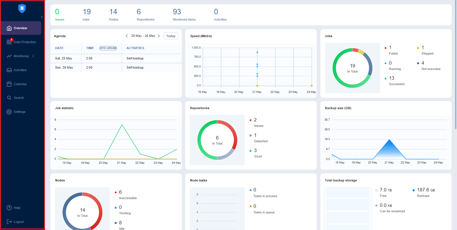Screen dimensions: 457x230
Task: Click the UTC+03:00 timezone badge
Action: [108, 48]
